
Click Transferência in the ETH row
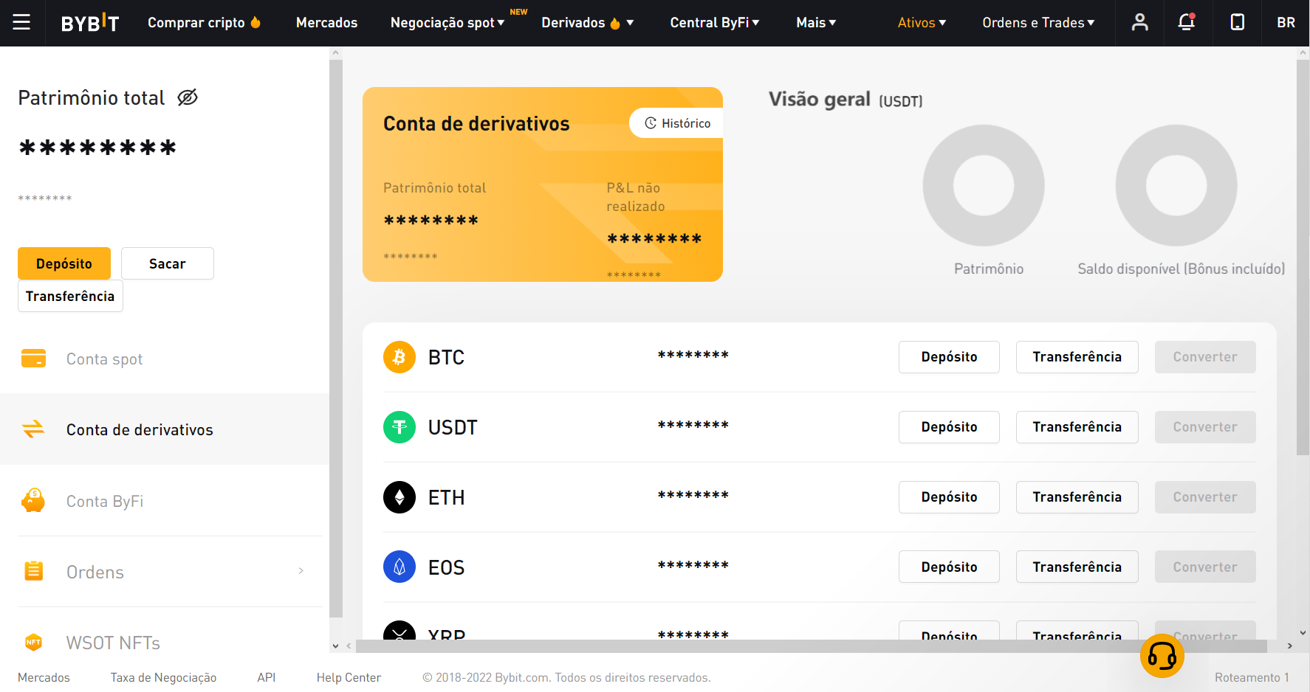(x=1077, y=497)
